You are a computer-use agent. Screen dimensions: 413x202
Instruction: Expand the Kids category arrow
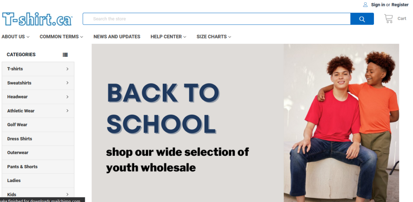[67, 194]
